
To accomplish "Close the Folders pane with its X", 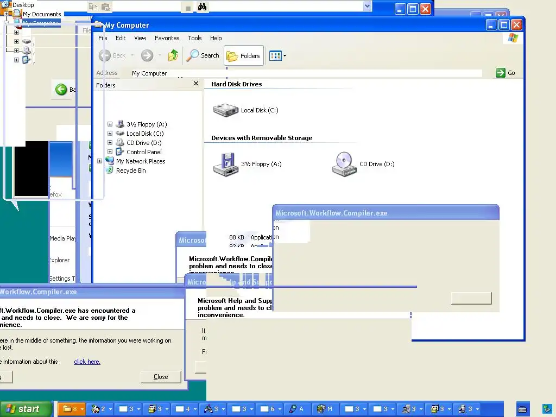I will [x=195, y=84].
